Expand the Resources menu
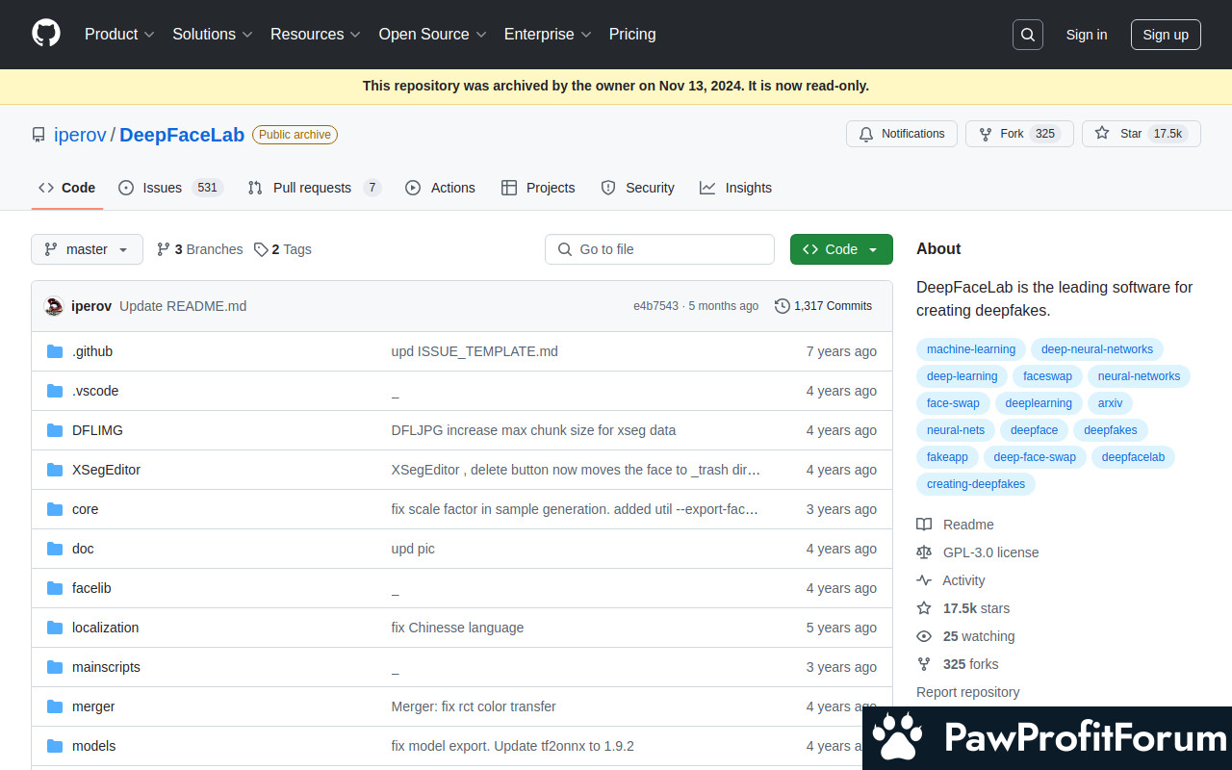This screenshot has height=770, width=1232. pyautogui.click(x=316, y=34)
